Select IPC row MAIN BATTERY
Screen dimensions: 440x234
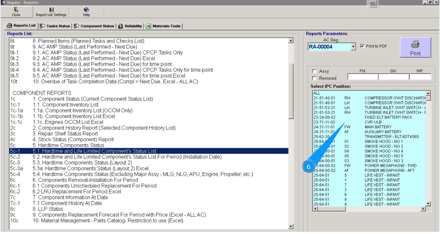pyautogui.click(x=369, y=127)
